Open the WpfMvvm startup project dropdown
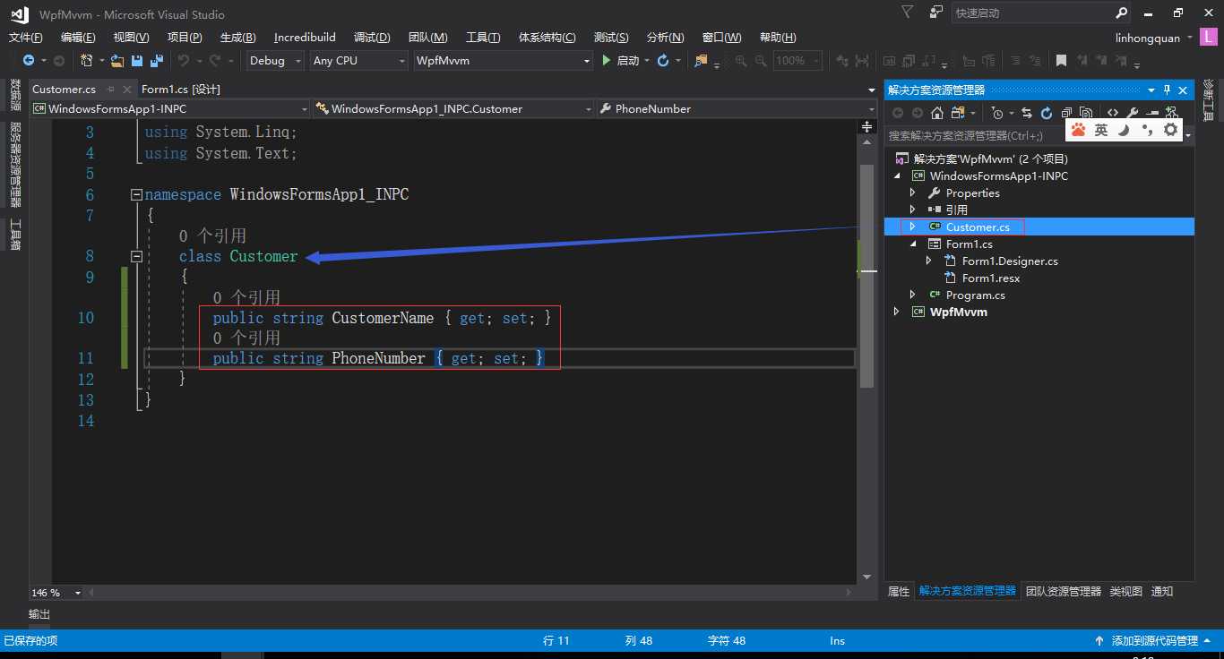This screenshot has height=659, width=1224. [x=504, y=60]
